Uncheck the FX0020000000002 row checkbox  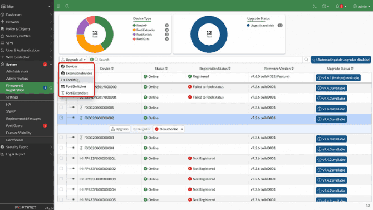[x=61, y=118]
